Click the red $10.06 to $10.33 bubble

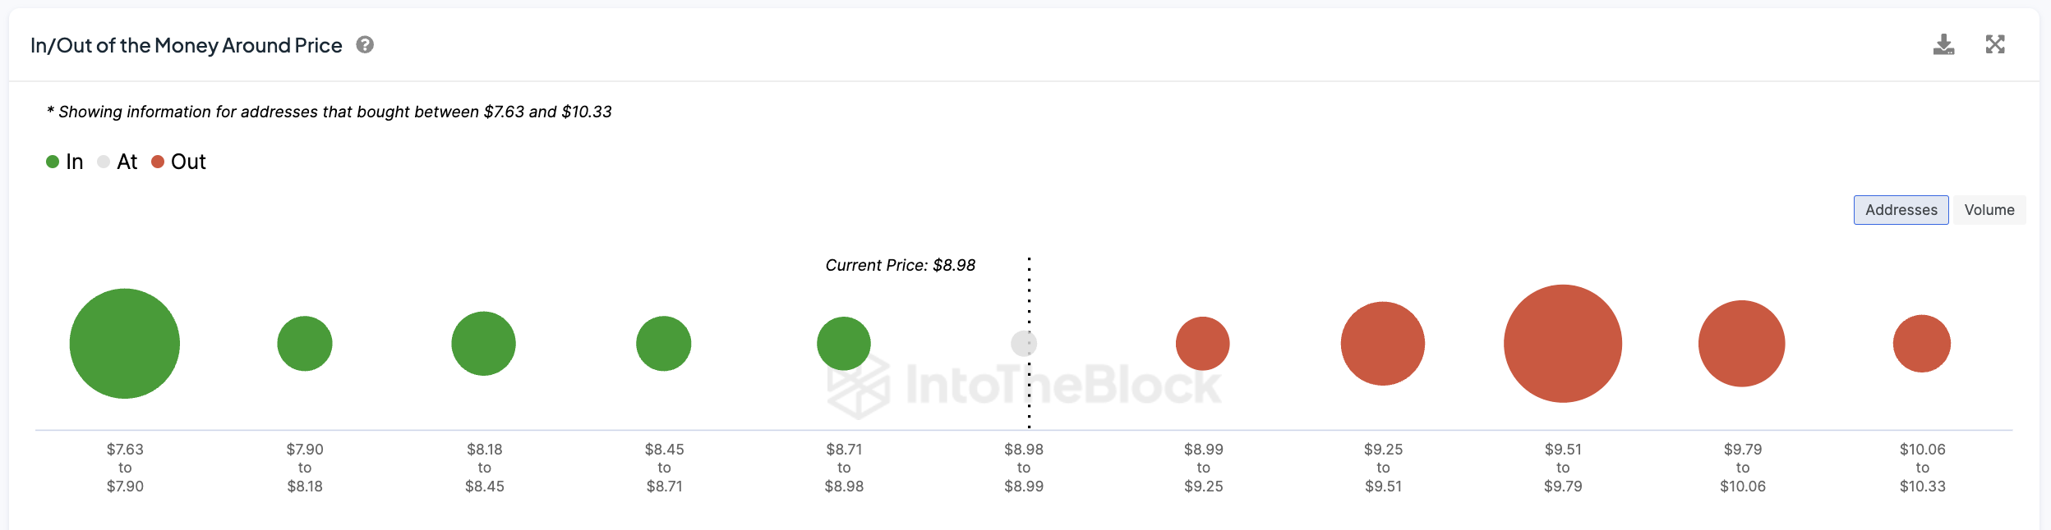pyautogui.click(x=1922, y=344)
